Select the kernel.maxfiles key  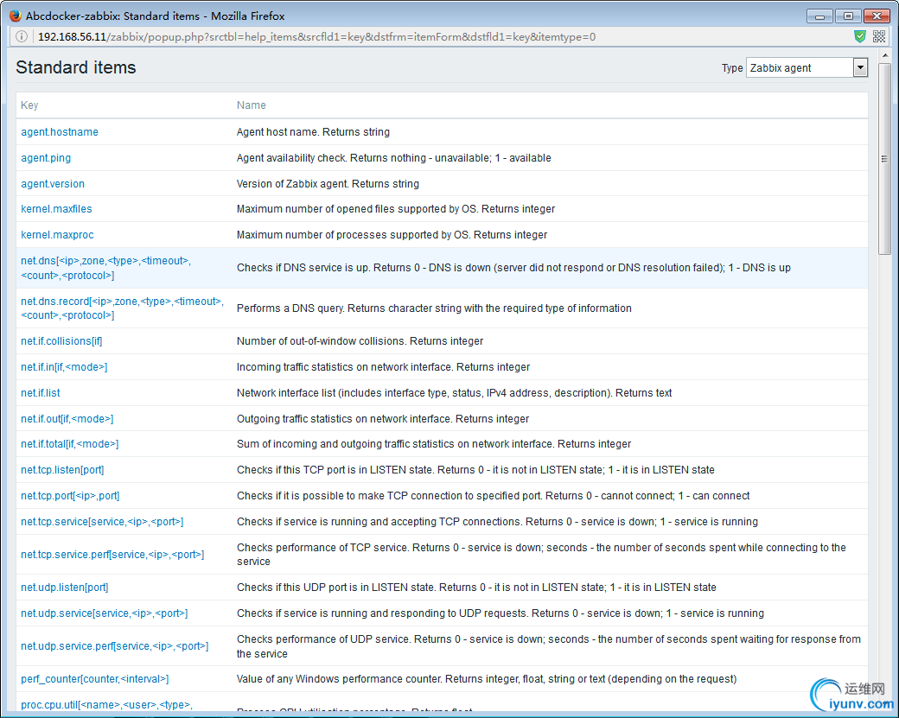pos(56,208)
